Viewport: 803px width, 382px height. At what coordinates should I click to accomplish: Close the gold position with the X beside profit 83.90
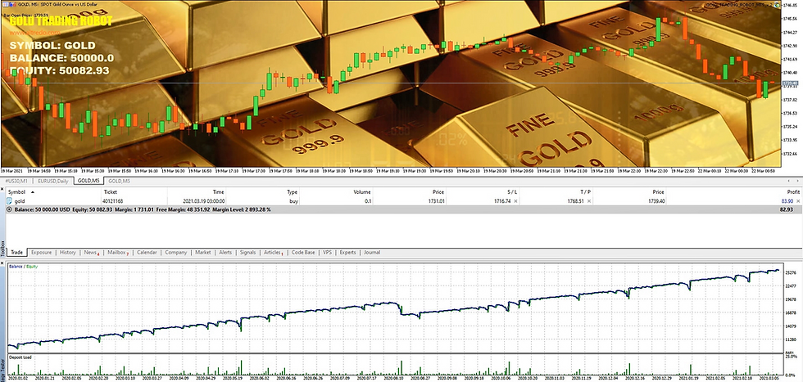click(x=798, y=201)
